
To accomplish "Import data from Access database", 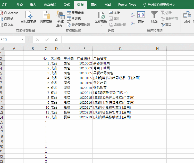I will pyautogui.click(x=10, y=13).
